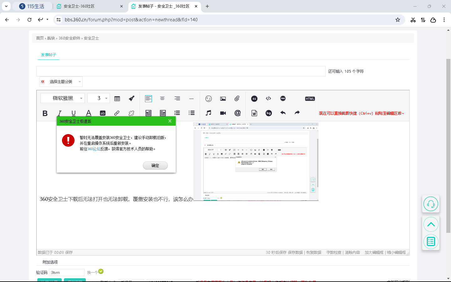451x282 pixels.
Task: Underline the selected text
Action: coord(74,113)
